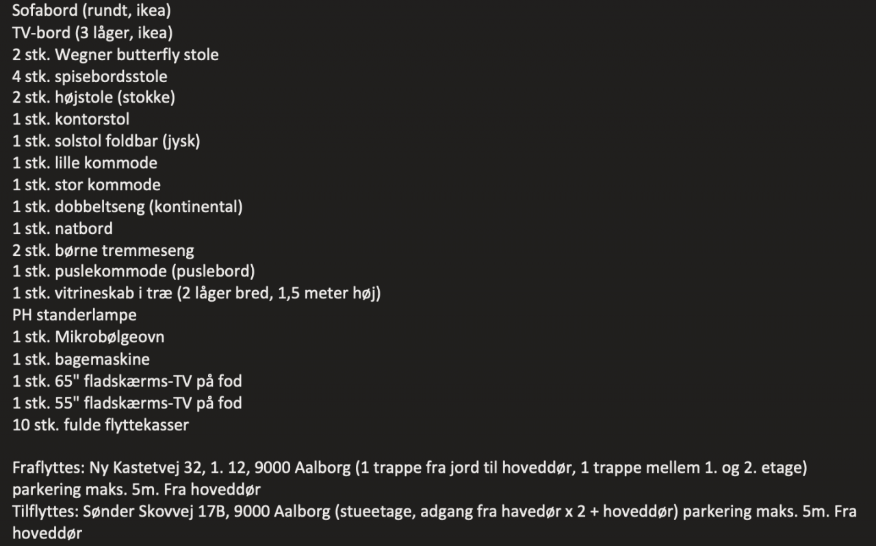Click the '1 stk. stor kommode' line
The height and width of the screenshot is (546, 876).
point(87,185)
